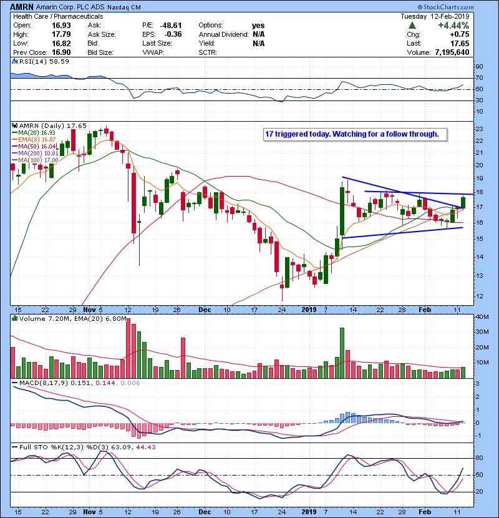Click the Volume figure 7,195,640
The image size is (499, 518).
452,52
